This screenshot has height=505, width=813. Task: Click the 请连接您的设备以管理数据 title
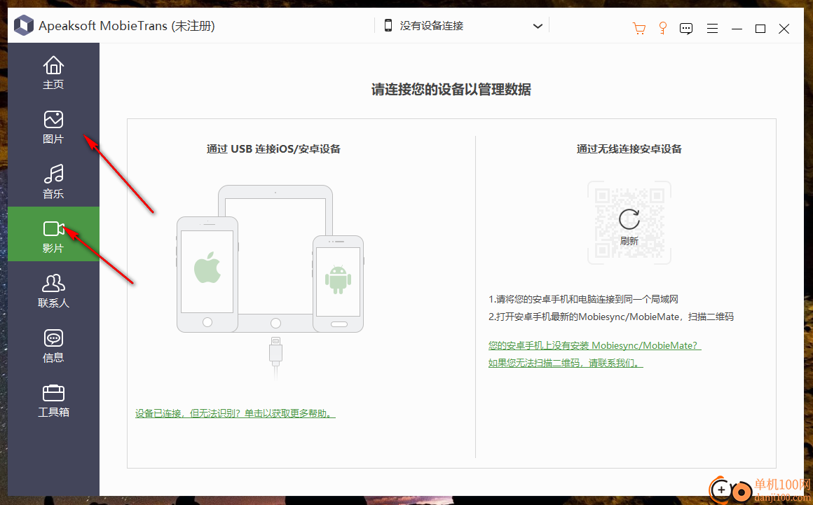(x=451, y=90)
